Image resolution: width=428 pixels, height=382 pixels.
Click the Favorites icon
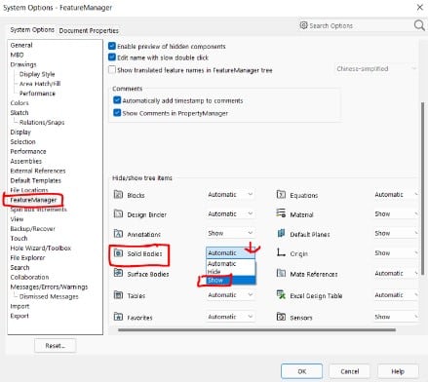point(118,317)
